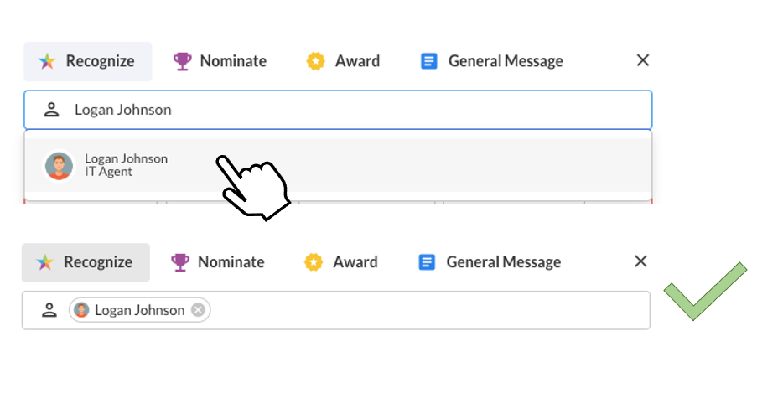Image resolution: width=783 pixels, height=419 pixels.
Task: Select the lower Recognize tab
Action: [x=86, y=262]
